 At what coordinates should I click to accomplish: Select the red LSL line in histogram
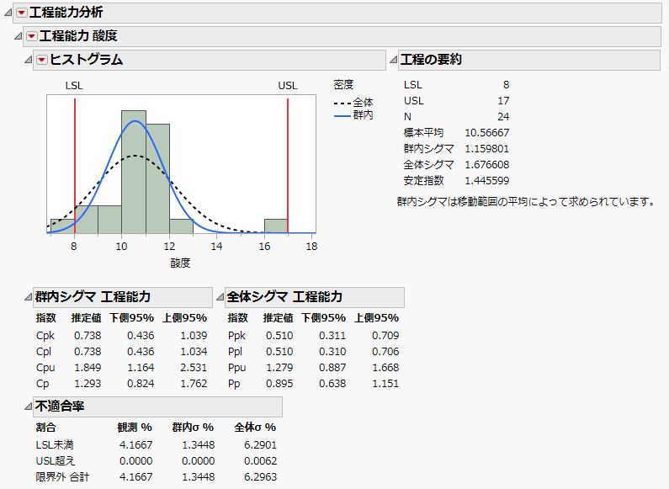pyautogui.click(x=75, y=166)
